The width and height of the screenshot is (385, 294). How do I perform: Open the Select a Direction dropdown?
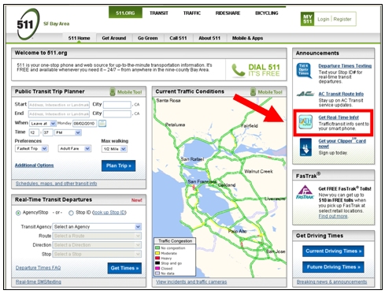coord(97,245)
